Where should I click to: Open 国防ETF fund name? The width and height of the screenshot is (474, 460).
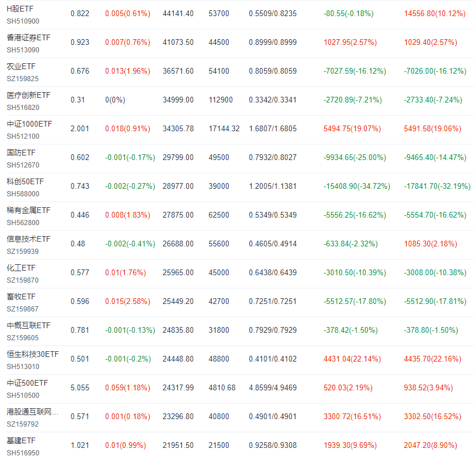click(21, 153)
